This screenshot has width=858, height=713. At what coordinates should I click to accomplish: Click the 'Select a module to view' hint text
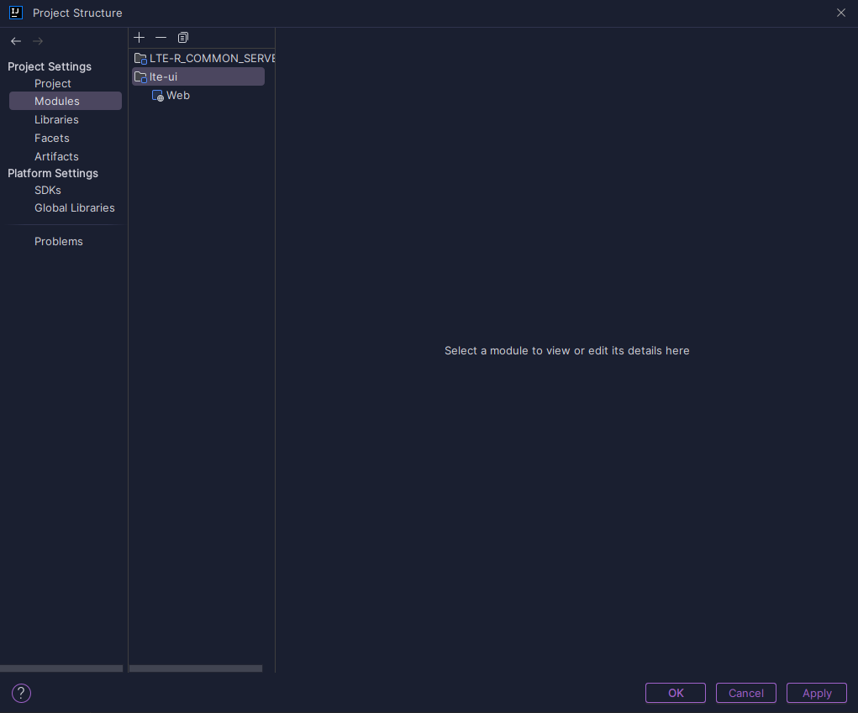pyautogui.click(x=567, y=350)
